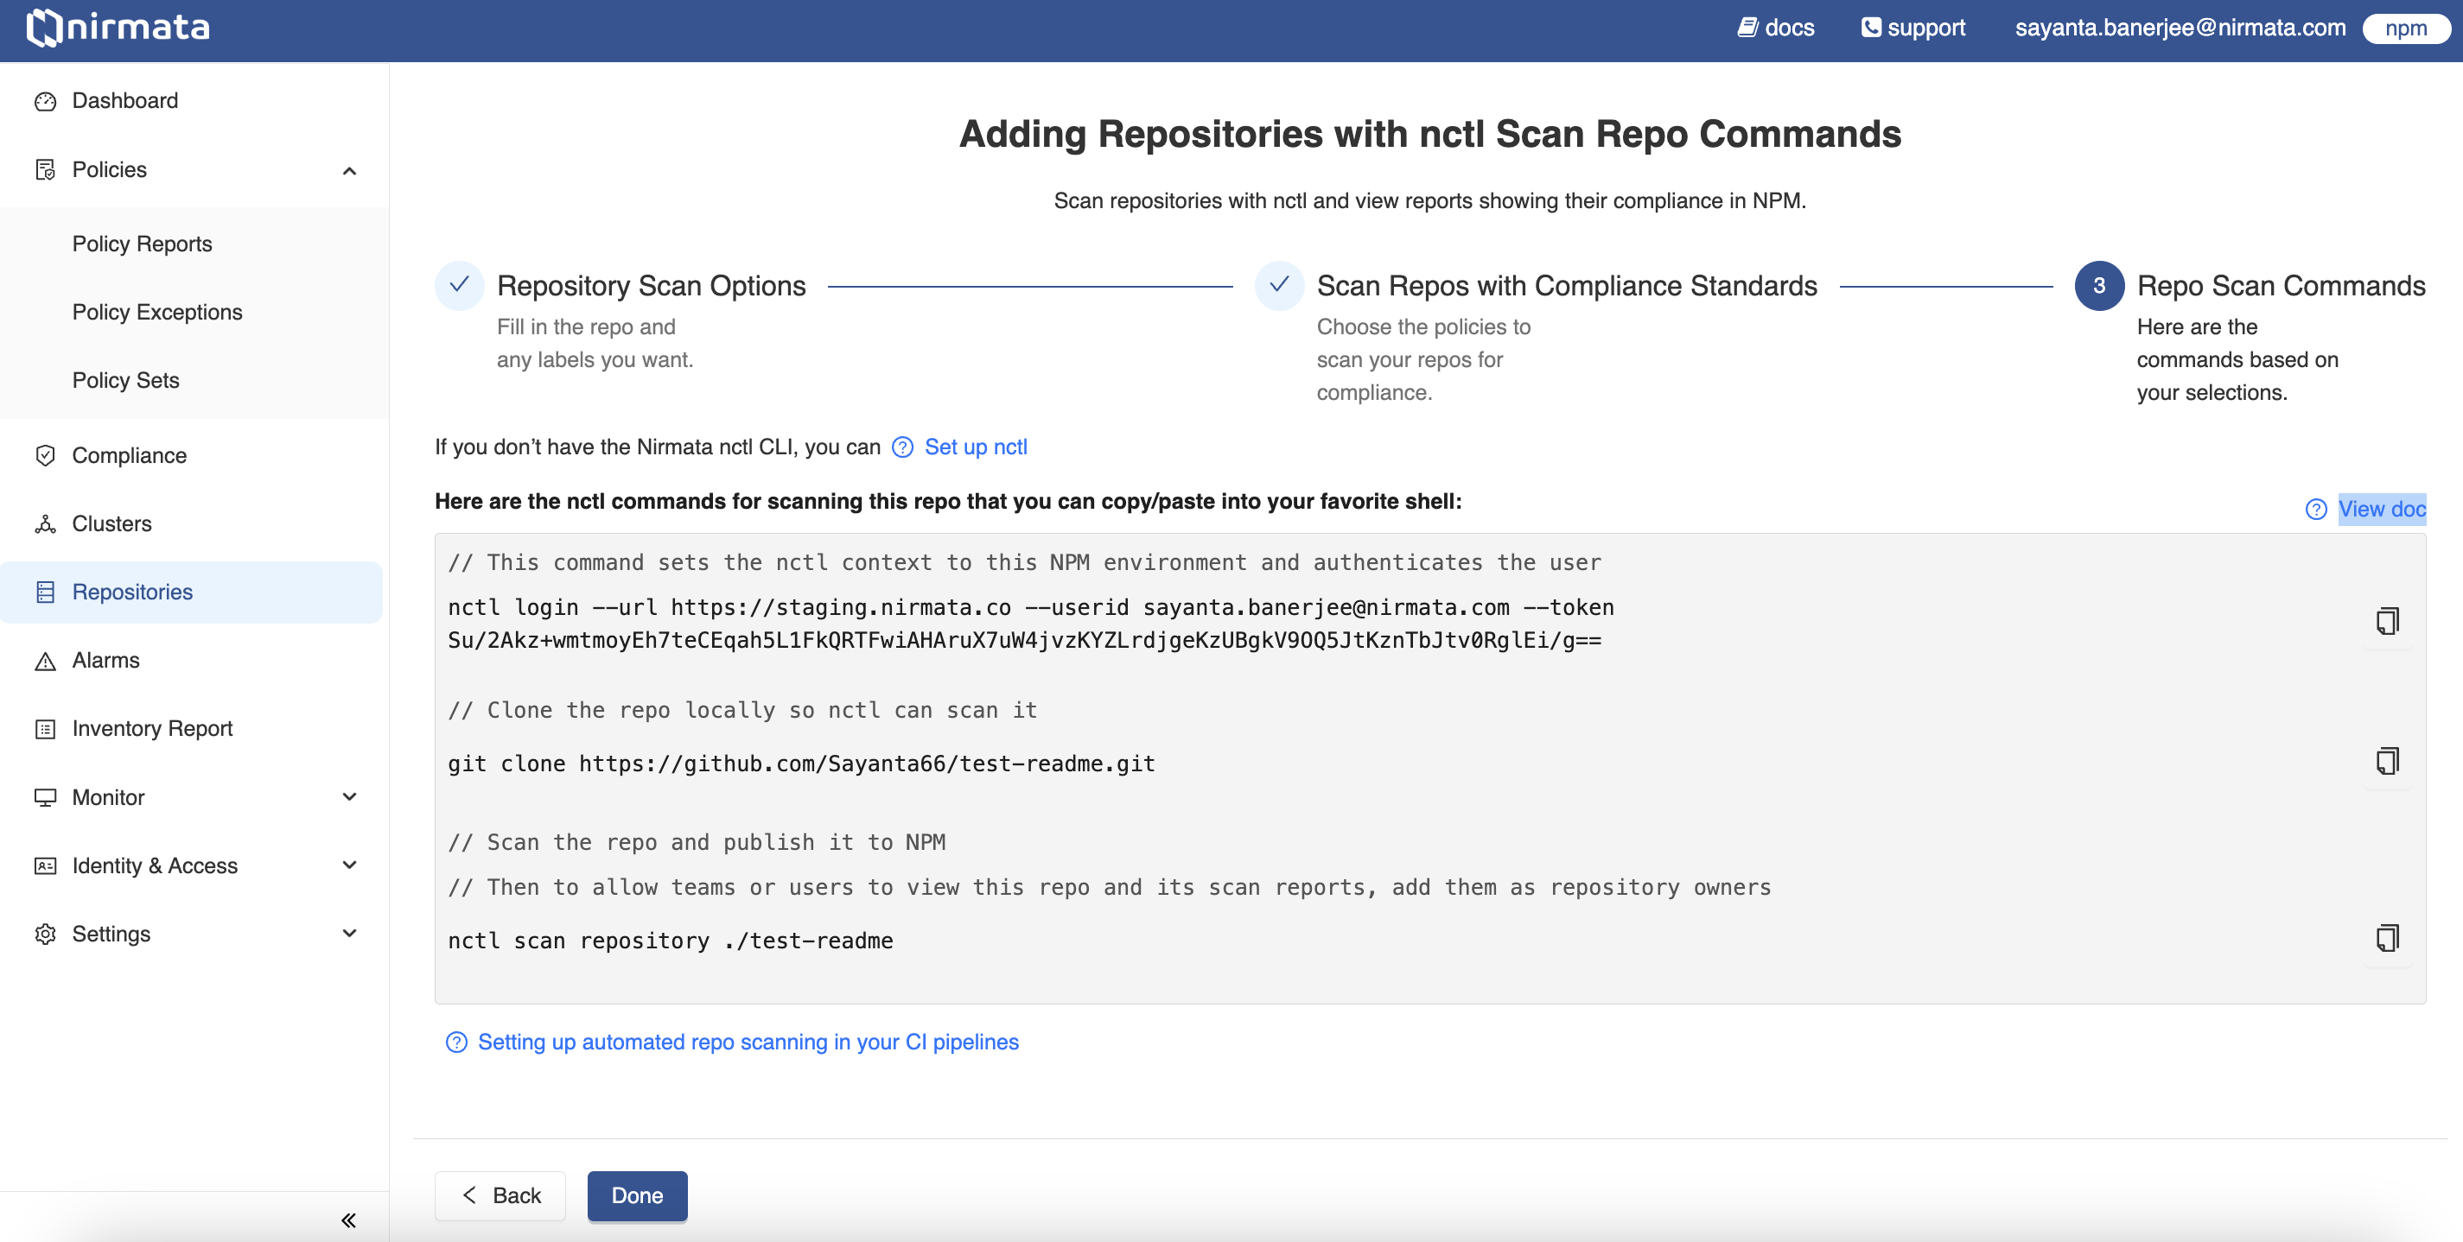Screen dimensions: 2463x1242
Task: Open automated repo scanning CI pipelines link
Action: (x=748, y=1042)
